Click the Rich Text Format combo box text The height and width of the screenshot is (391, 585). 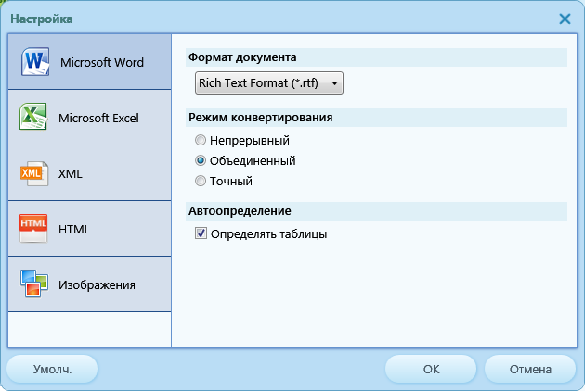[x=261, y=84]
